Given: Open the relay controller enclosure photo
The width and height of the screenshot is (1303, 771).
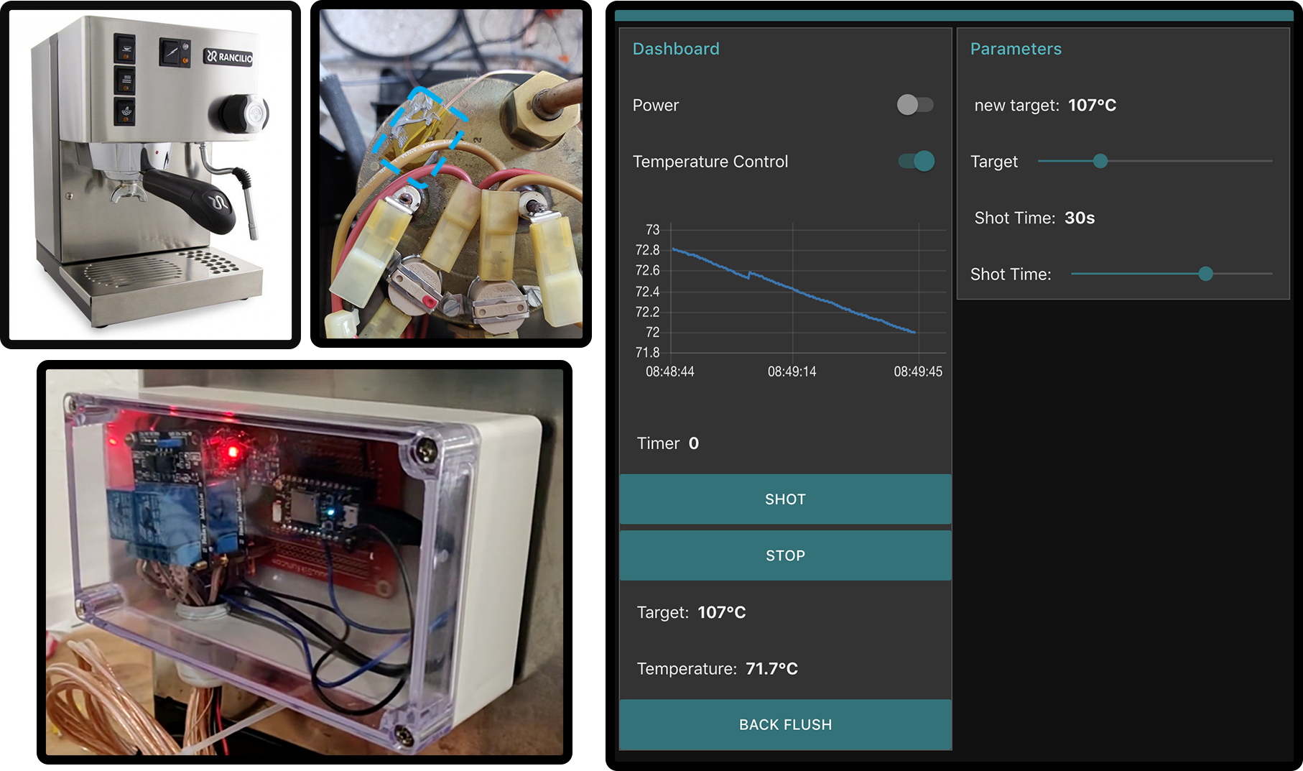Looking at the screenshot, I should (x=305, y=562).
